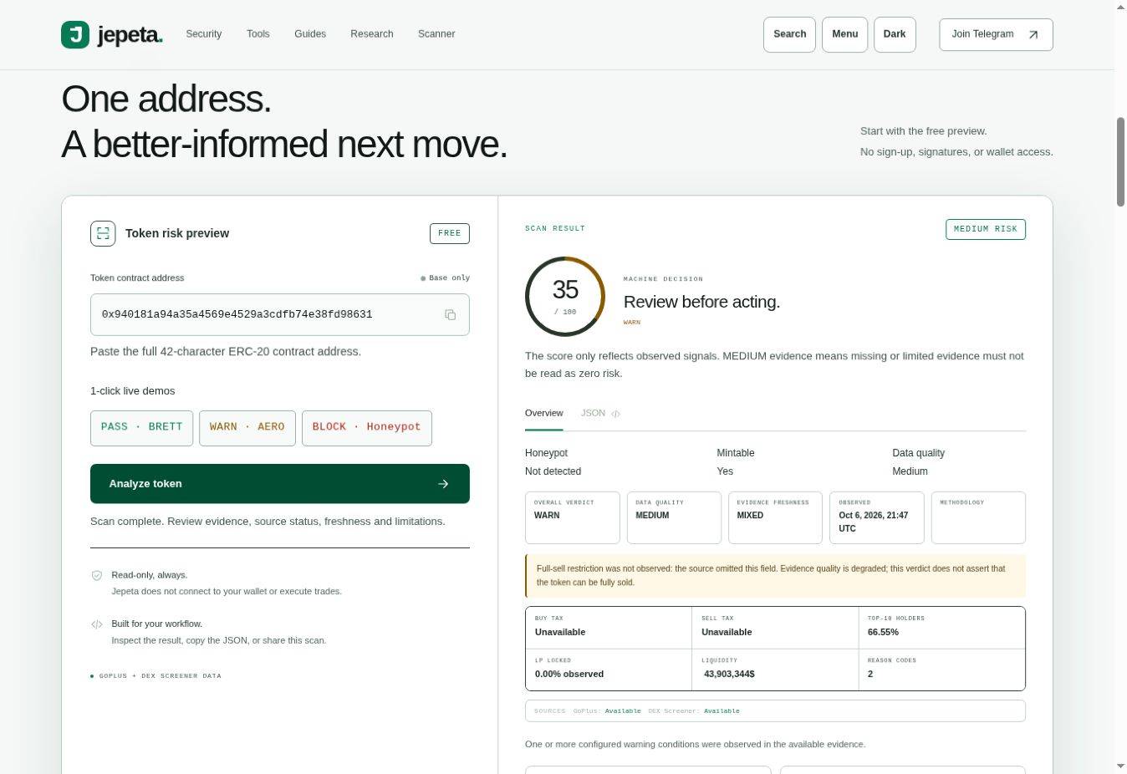
Task: Click the code icon beside Built for your workflow
Action: 97,624
